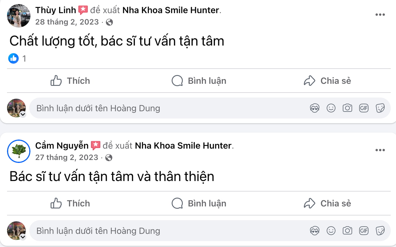
Task: Click the public globe icon on Cầm Nguyễn's post
Action: pos(109,158)
